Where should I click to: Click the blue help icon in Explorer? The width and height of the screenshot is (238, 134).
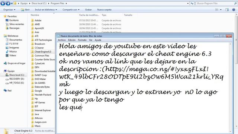pos(234,10)
